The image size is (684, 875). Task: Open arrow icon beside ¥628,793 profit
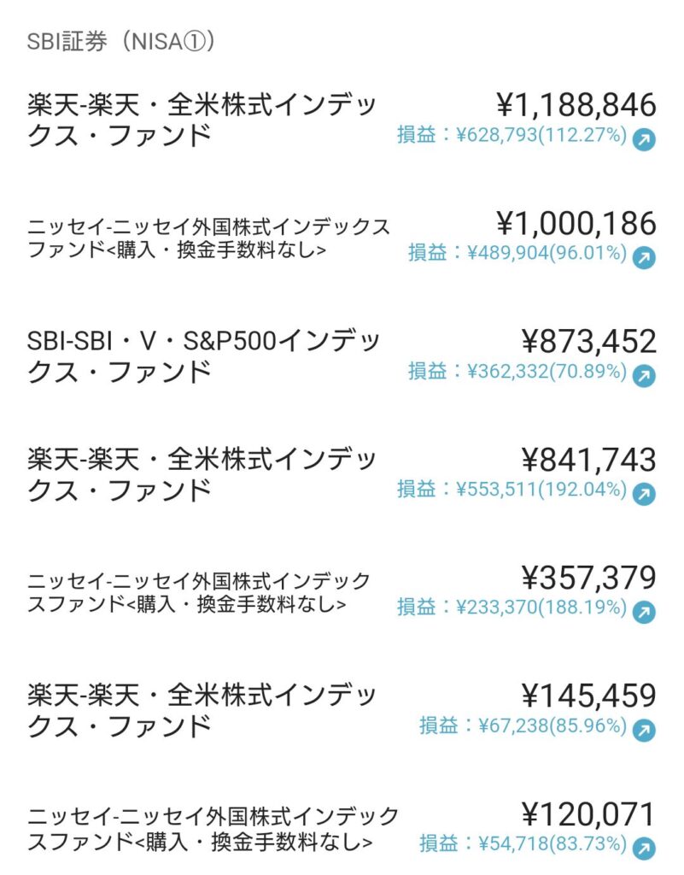(644, 139)
